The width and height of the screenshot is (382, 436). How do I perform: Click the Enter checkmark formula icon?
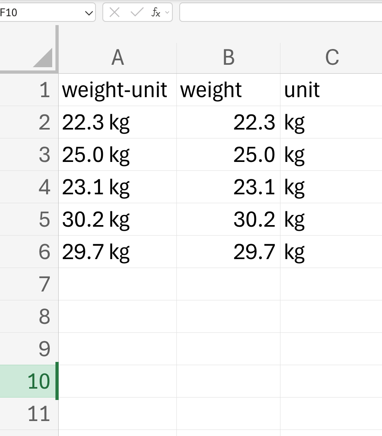point(136,12)
